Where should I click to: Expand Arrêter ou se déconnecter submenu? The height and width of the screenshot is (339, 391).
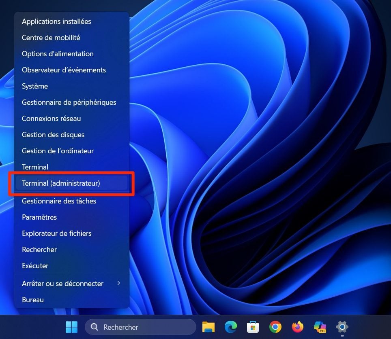[x=72, y=284]
